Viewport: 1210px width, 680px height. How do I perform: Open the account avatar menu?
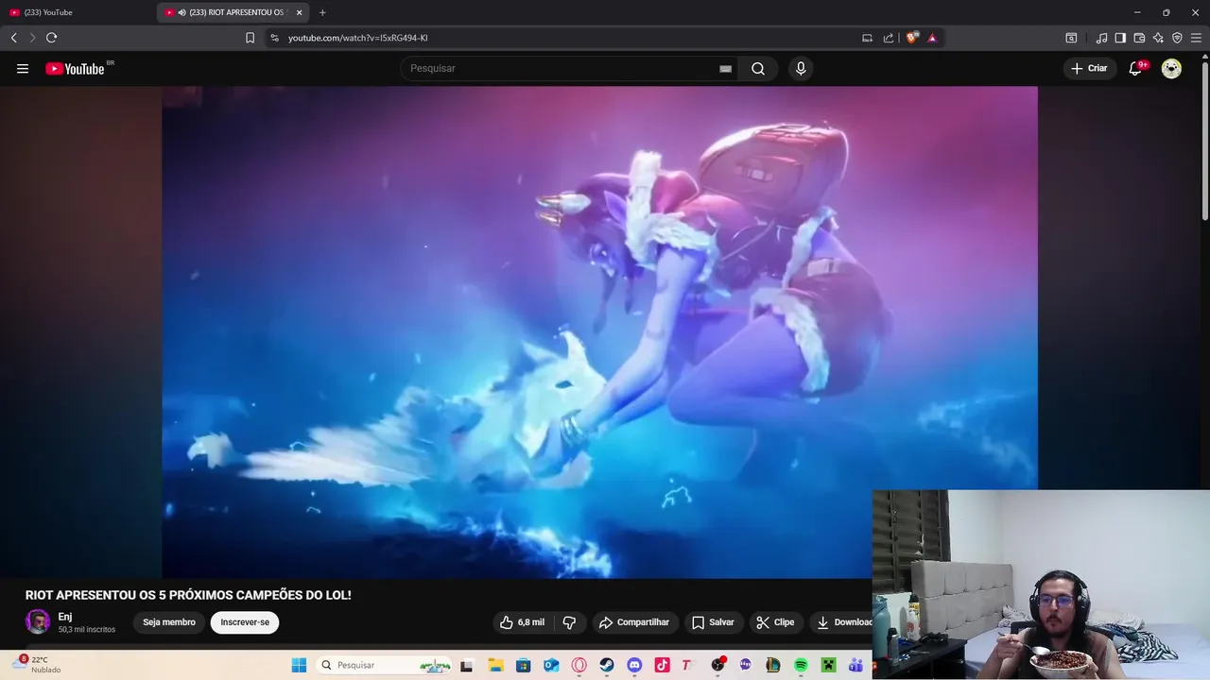(1171, 68)
